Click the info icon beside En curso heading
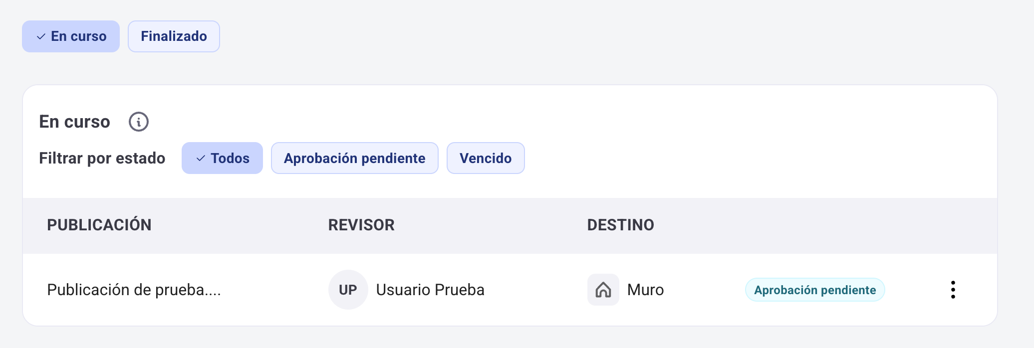 point(139,122)
